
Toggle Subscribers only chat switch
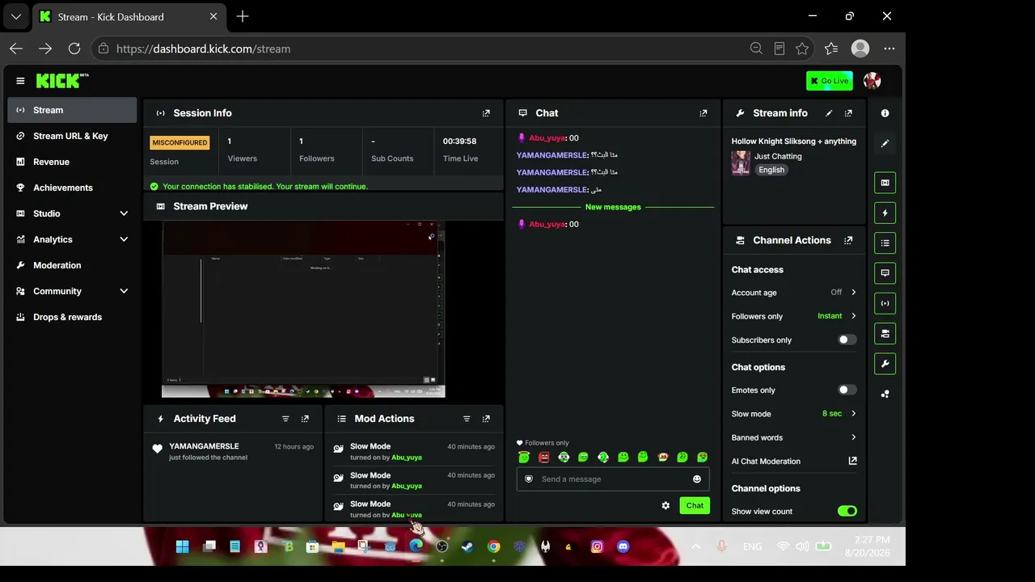(847, 340)
